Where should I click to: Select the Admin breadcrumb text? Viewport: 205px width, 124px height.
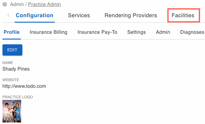(17, 4)
